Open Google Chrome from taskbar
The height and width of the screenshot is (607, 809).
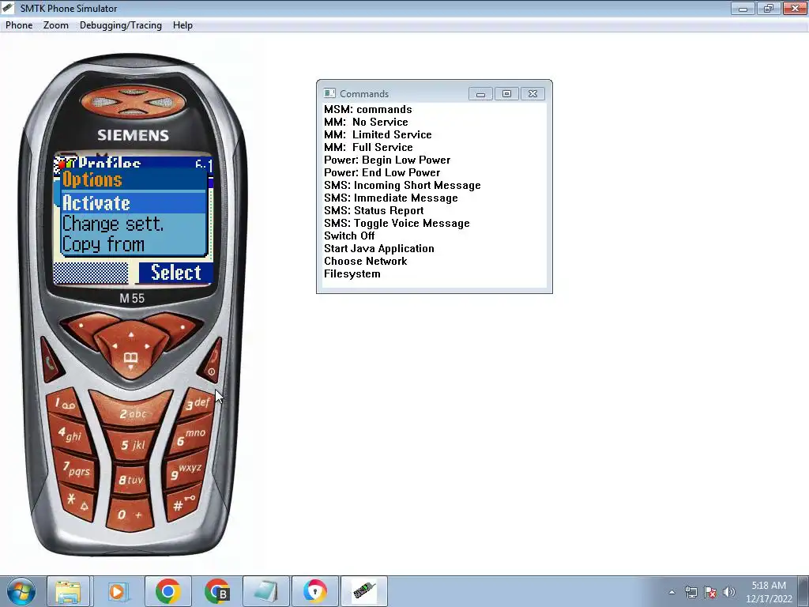[167, 591]
